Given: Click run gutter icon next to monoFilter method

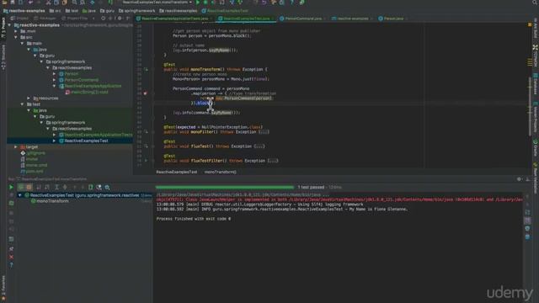Looking at the screenshot, I should (146, 131).
